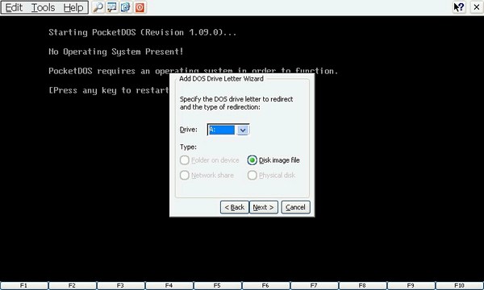484x290 pixels.
Task: Select the Disk image file radio button
Action: point(273,160)
